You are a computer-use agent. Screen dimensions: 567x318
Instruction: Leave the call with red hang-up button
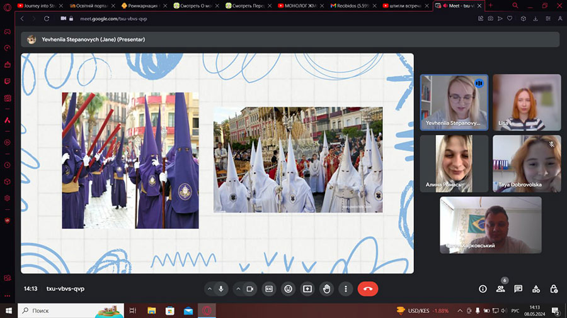point(368,289)
